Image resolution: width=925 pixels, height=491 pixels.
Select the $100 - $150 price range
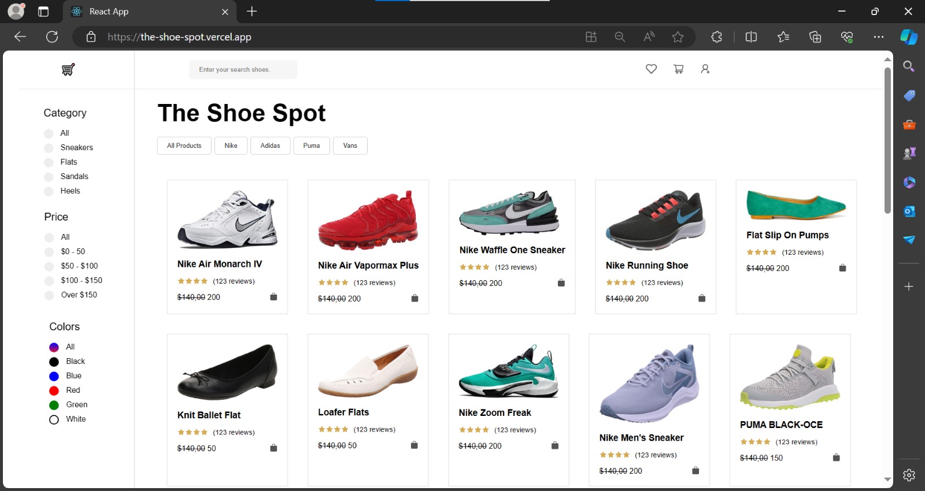(49, 281)
